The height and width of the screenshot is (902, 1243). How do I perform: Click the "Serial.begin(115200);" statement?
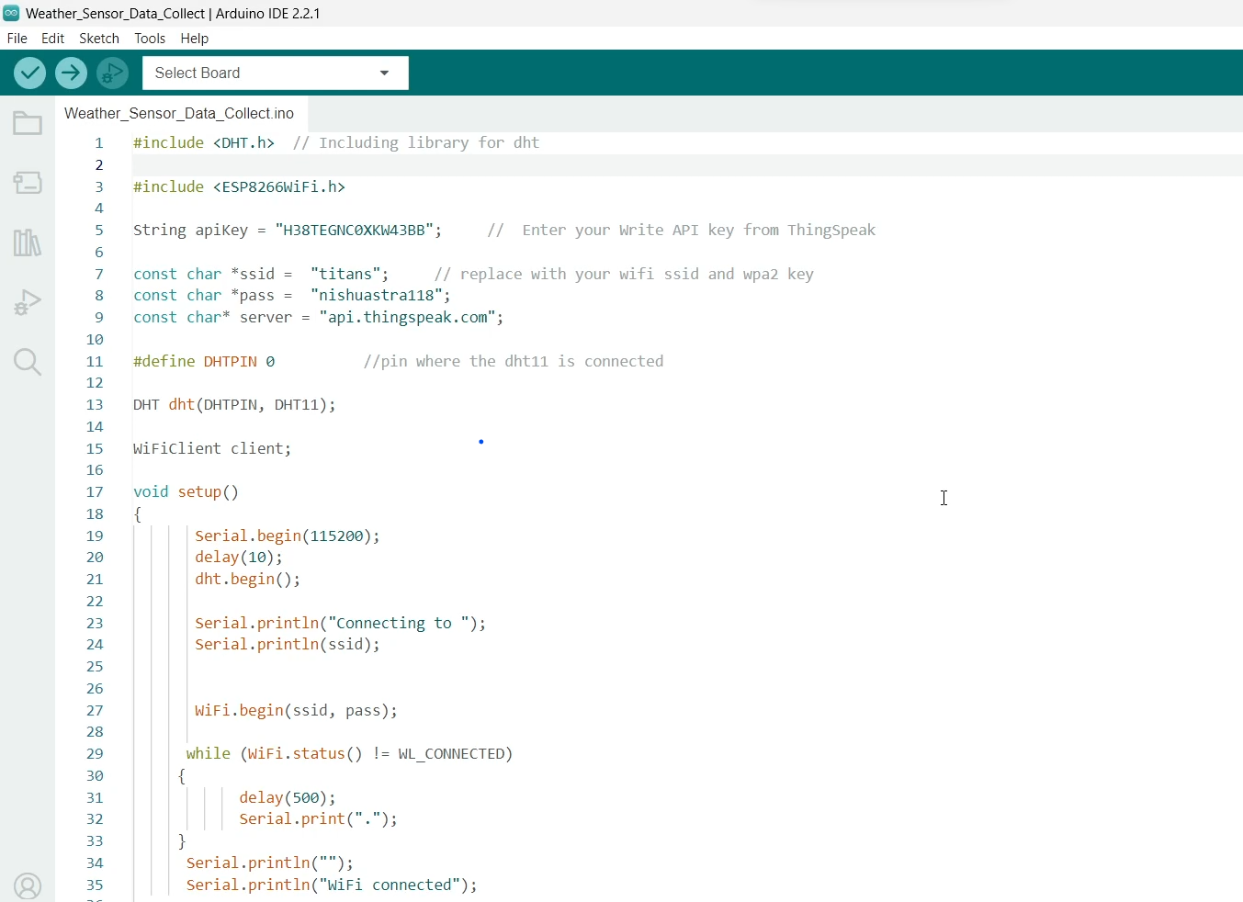coord(288,536)
